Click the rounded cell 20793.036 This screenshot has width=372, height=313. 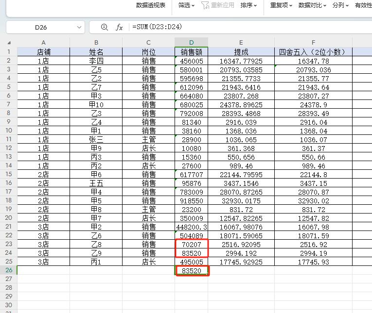(x=313, y=70)
